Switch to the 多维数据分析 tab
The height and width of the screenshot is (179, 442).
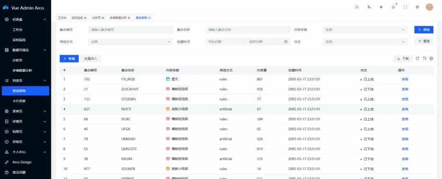coord(118,18)
